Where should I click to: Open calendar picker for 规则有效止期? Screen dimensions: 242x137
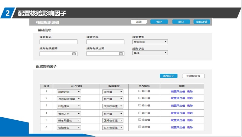point(121,54)
